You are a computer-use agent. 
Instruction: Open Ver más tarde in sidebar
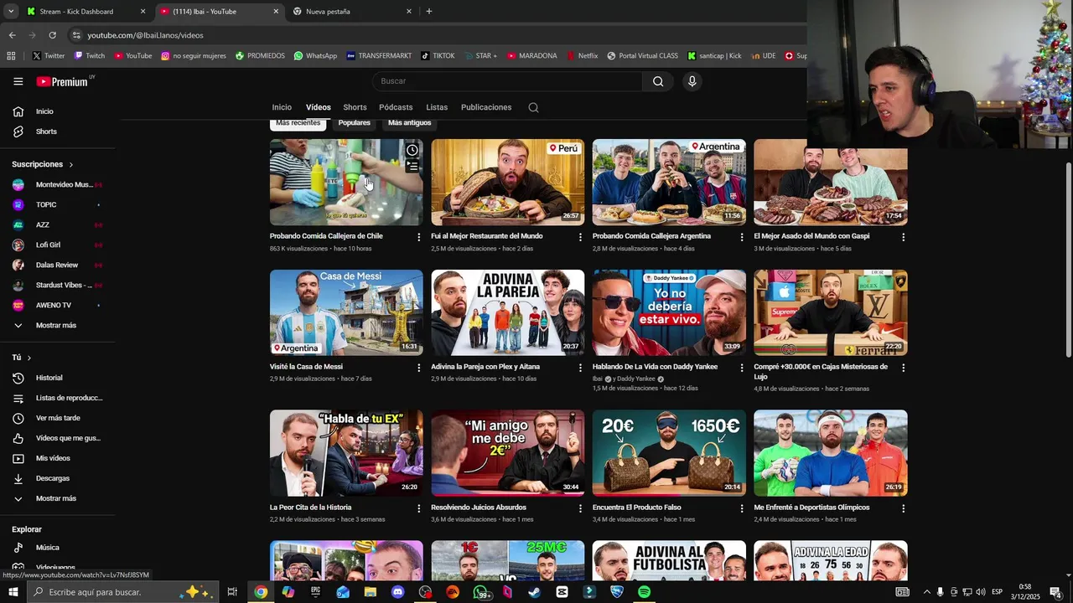(58, 418)
